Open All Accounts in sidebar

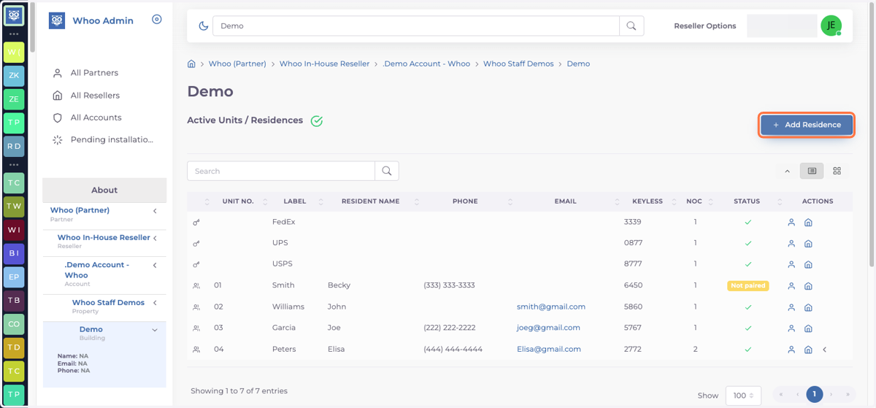point(96,118)
